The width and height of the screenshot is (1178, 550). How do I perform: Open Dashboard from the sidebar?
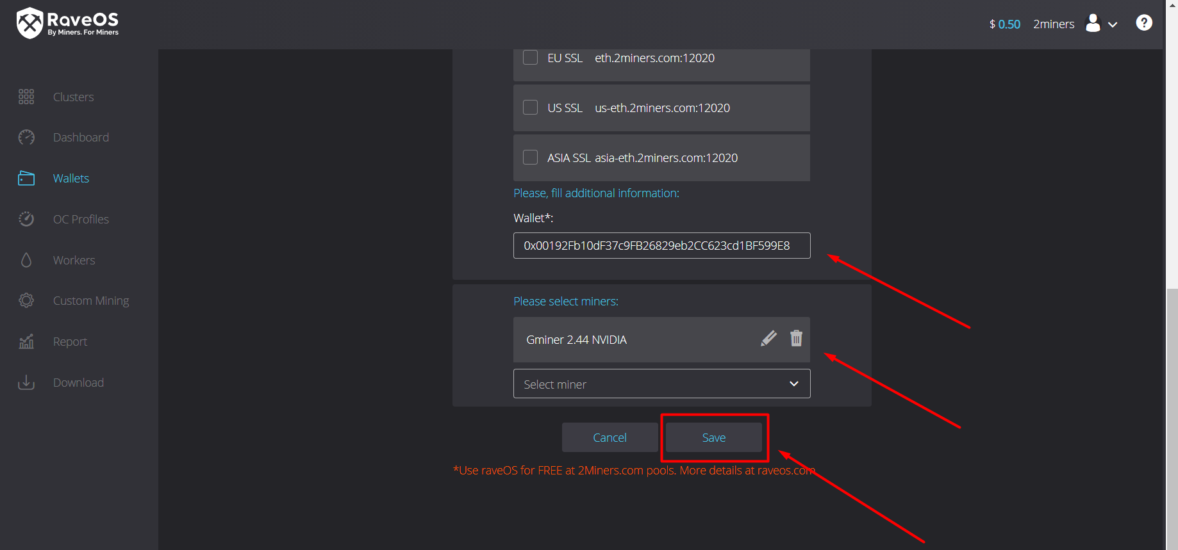[81, 137]
